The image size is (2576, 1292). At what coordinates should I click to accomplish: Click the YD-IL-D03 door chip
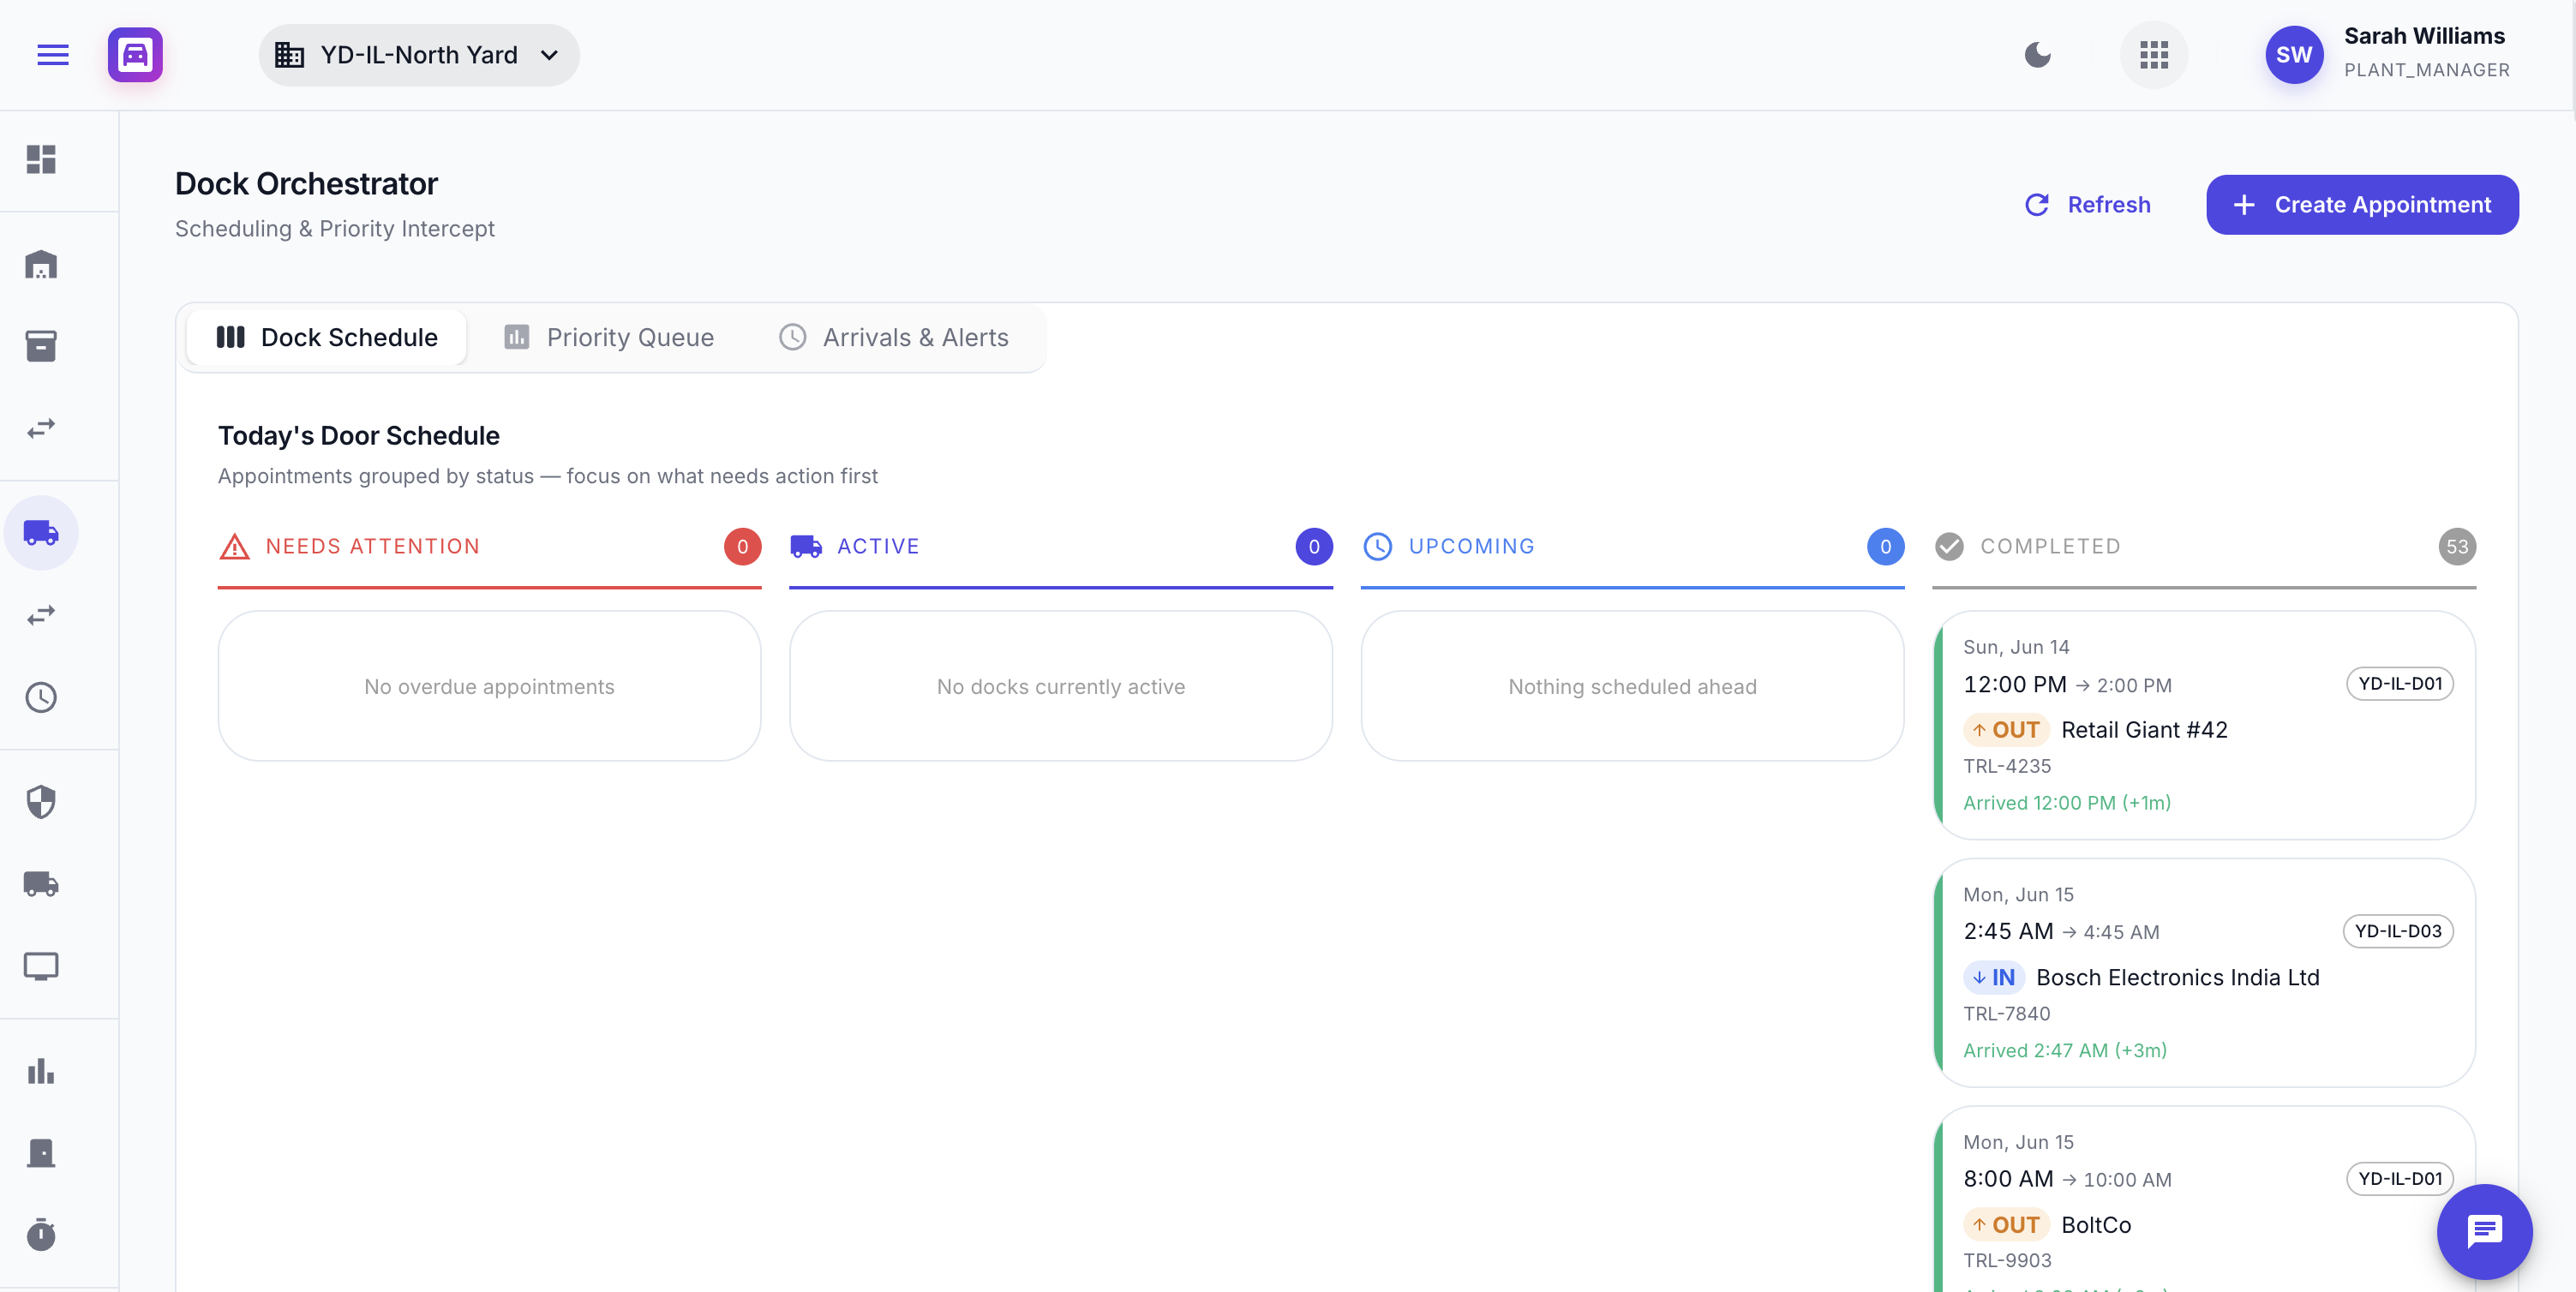click(x=2397, y=931)
